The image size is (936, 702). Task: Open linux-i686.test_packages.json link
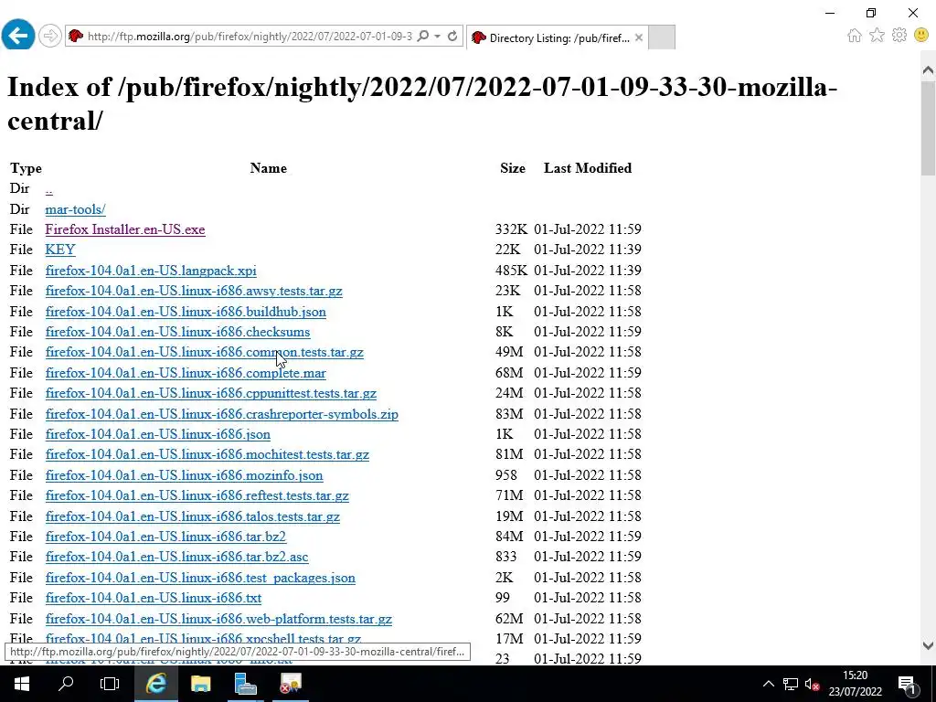200,578
